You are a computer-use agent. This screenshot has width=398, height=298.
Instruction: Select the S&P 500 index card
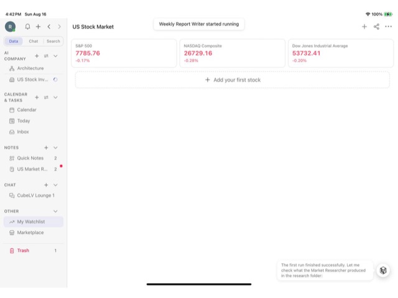point(124,53)
